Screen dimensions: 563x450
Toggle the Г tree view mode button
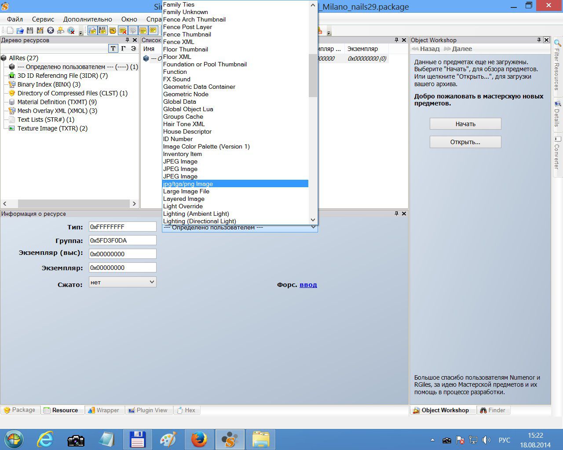pos(123,49)
